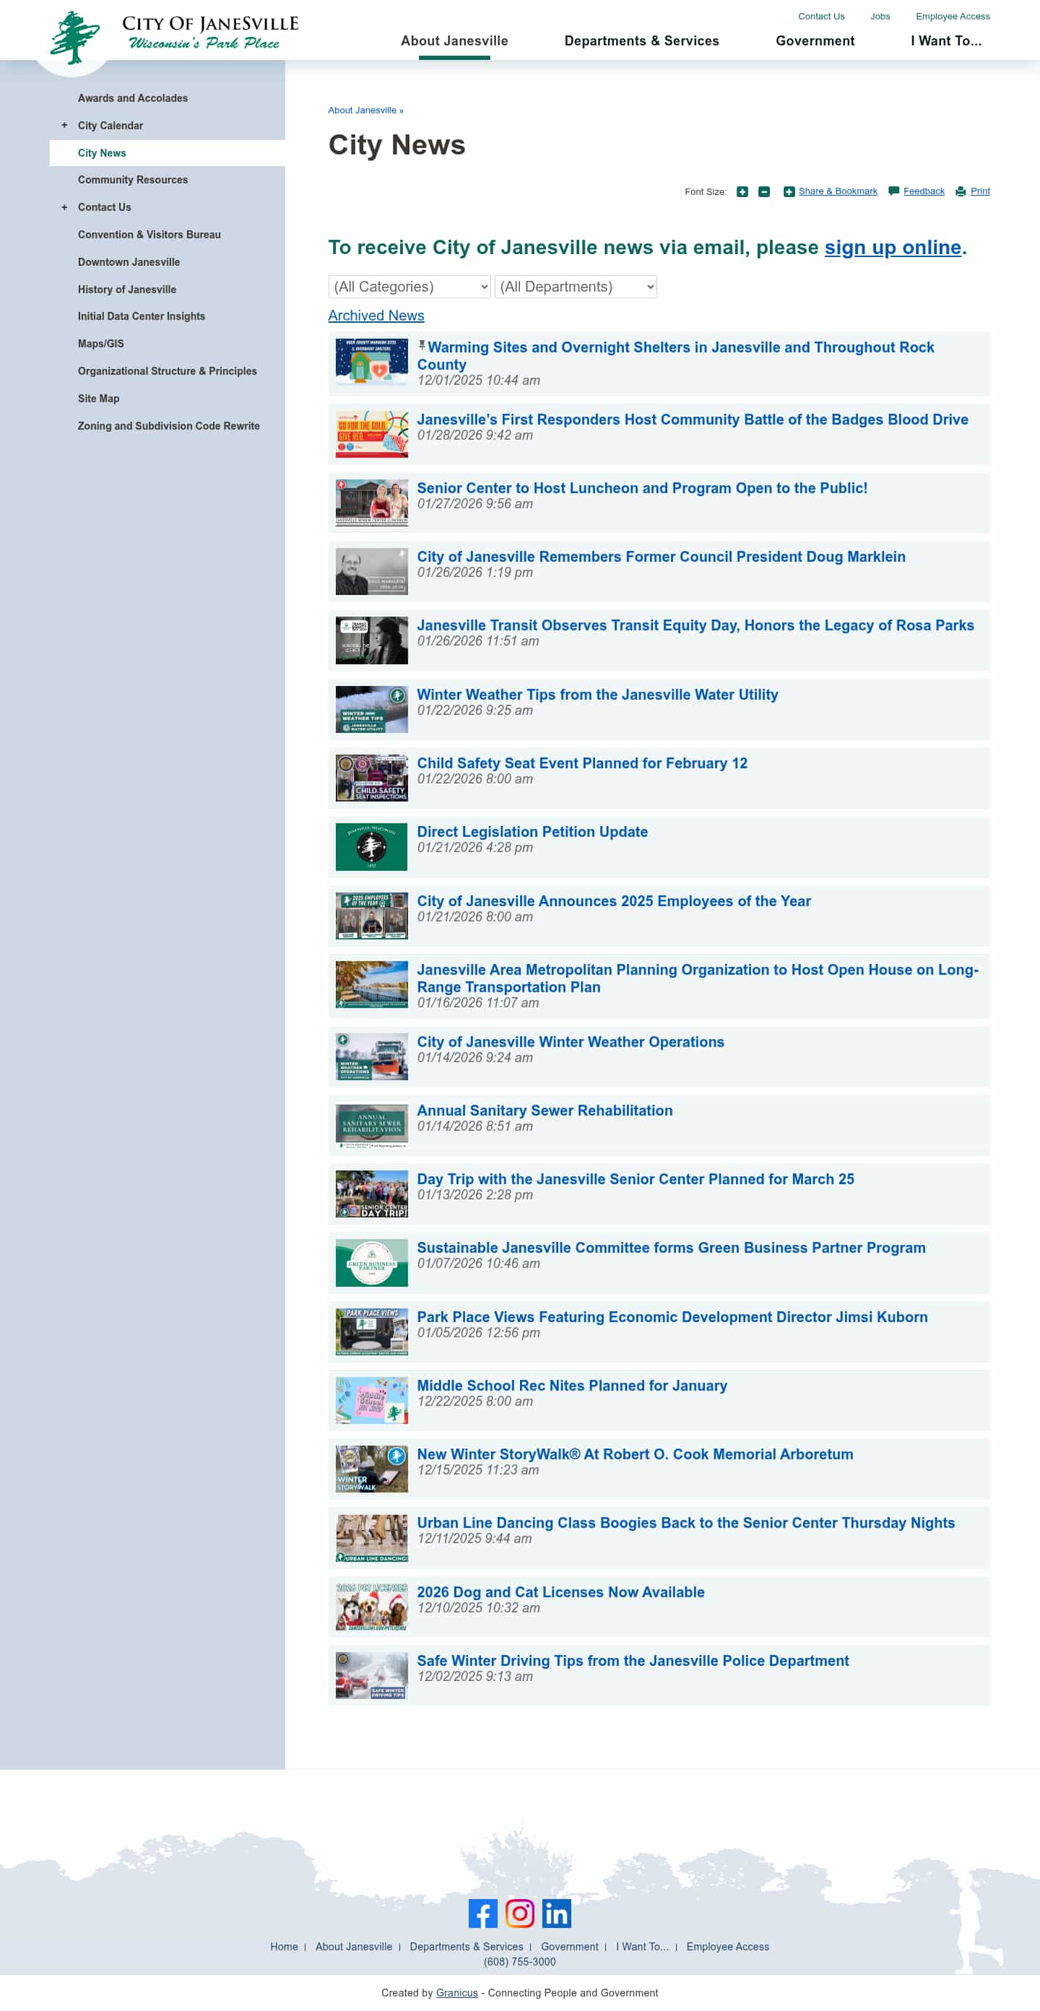Click the footer Employee Access link

(727, 1946)
